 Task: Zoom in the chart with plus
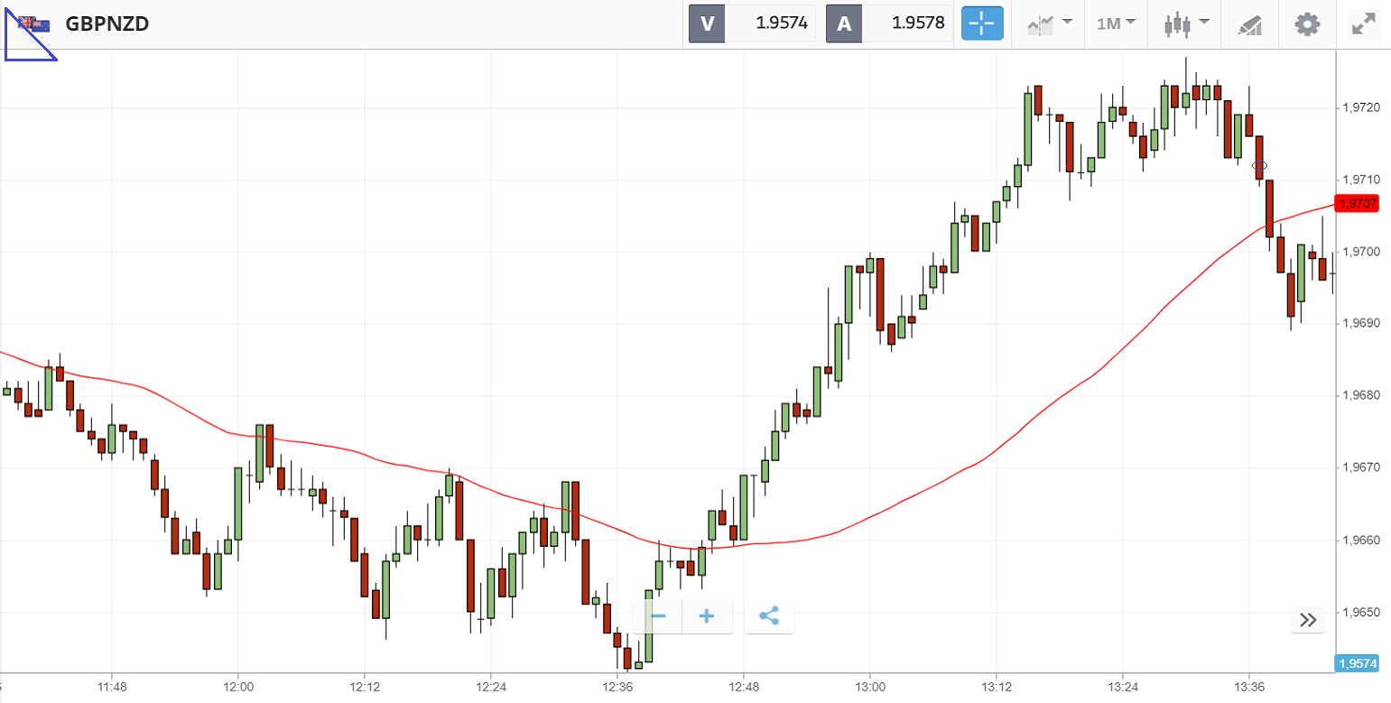coord(707,616)
